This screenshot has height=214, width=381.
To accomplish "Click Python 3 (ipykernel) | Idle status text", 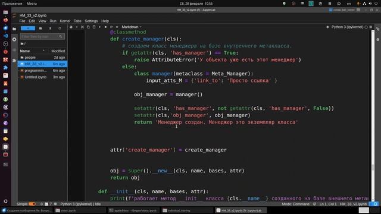I will coord(80,204).
